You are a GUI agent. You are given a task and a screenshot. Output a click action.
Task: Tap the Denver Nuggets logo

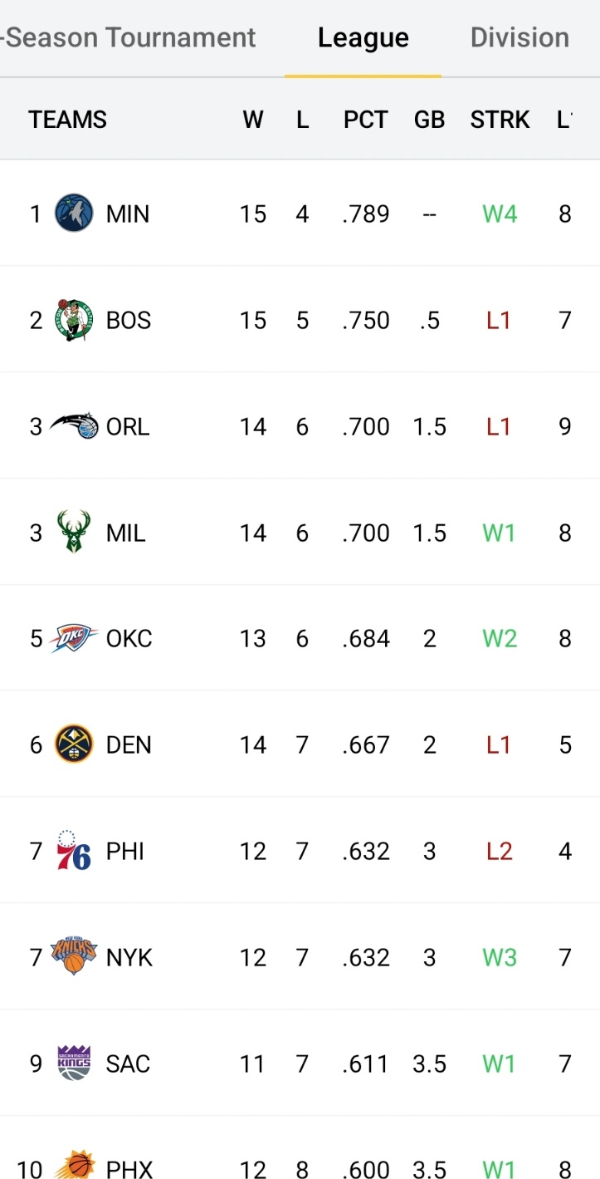tap(74, 744)
